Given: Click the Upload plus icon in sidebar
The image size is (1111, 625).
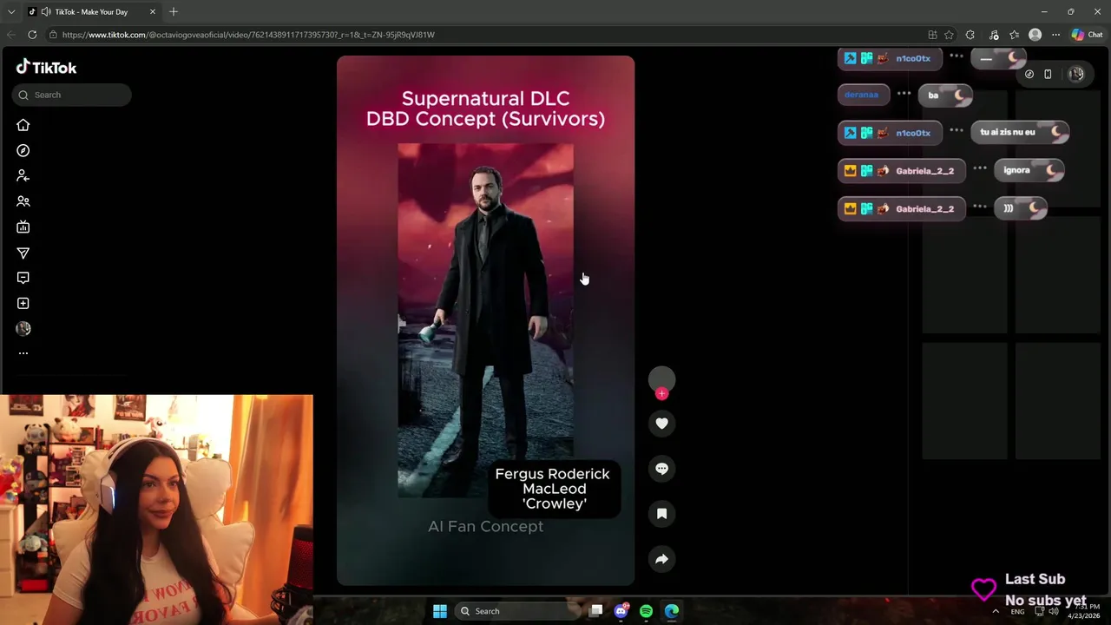Looking at the screenshot, I should [x=23, y=303].
